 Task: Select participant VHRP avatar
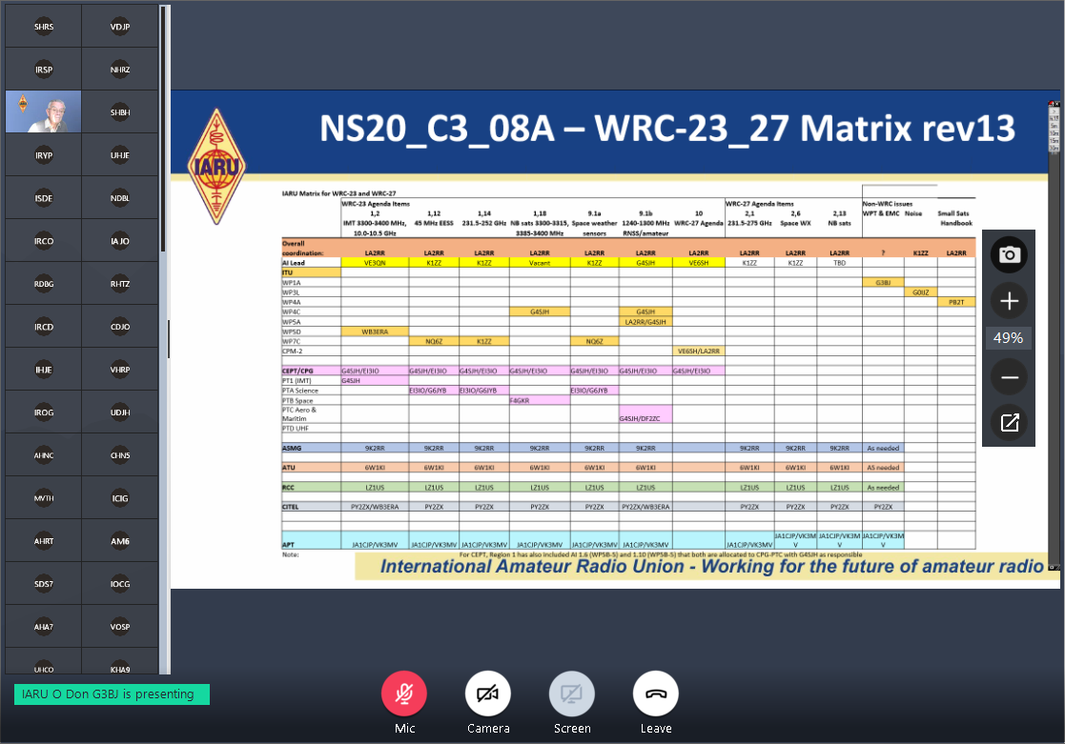(x=120, y=370)
